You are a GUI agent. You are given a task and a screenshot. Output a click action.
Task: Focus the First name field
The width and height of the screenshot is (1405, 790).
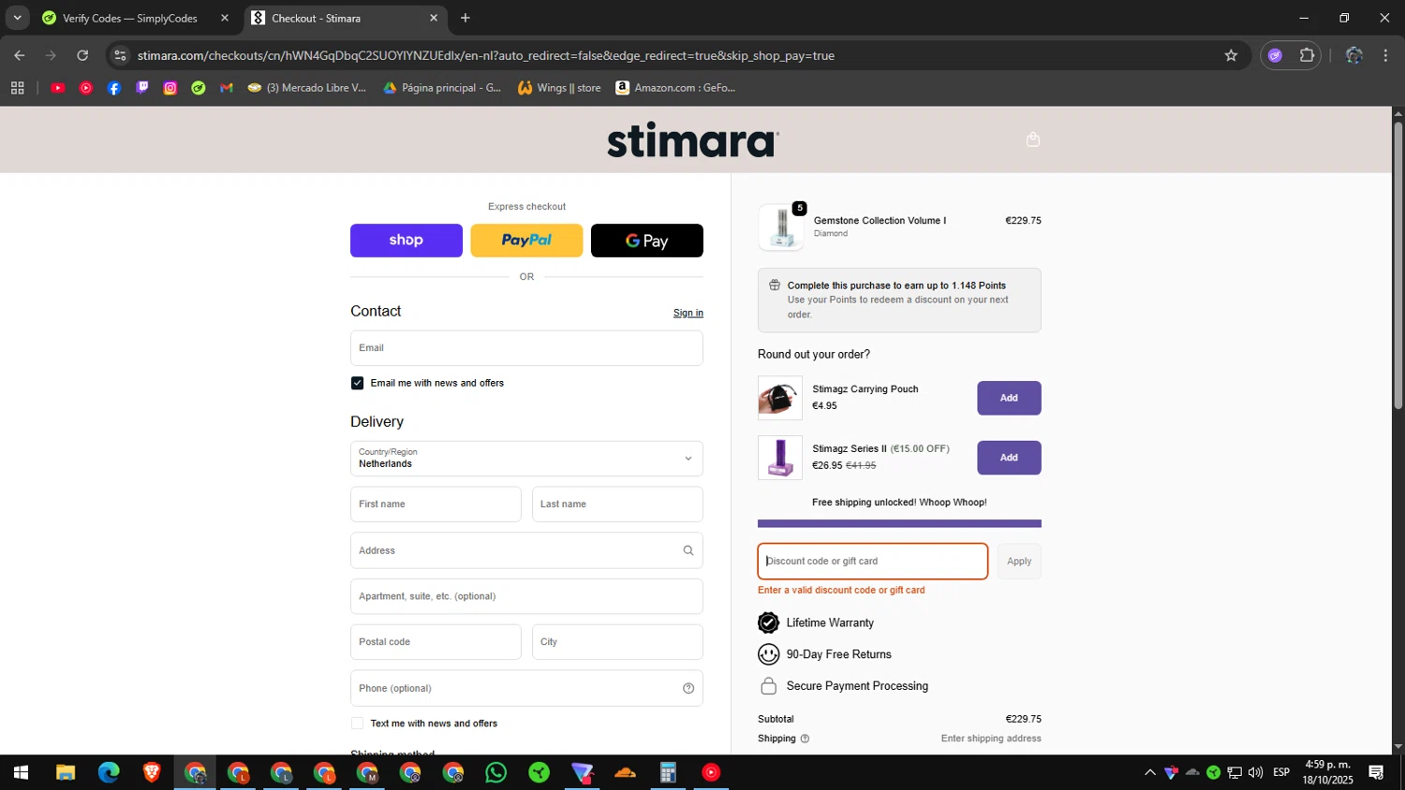(436, 505)
